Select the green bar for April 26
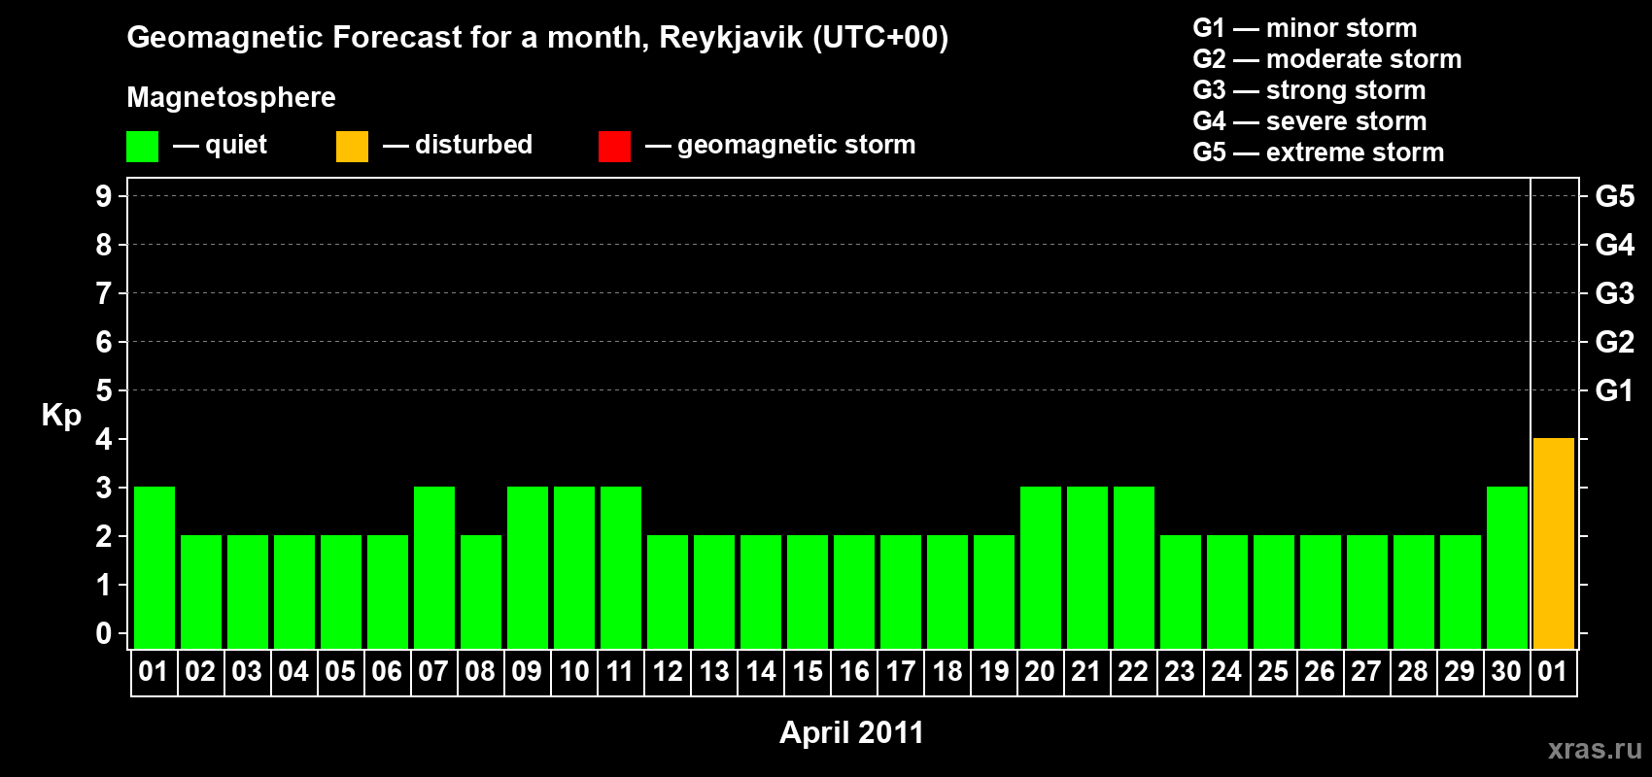Image resolution: width=1652 pixels, height=777 pixels. (1321, 591)
